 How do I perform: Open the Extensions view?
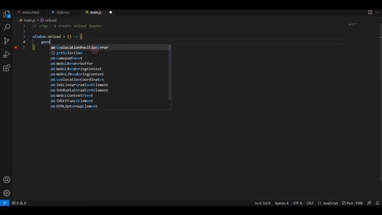point(7,67)
